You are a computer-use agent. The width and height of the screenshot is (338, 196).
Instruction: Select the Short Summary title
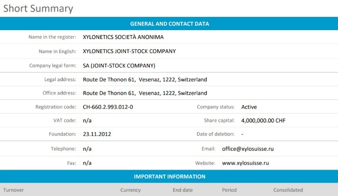38,8
